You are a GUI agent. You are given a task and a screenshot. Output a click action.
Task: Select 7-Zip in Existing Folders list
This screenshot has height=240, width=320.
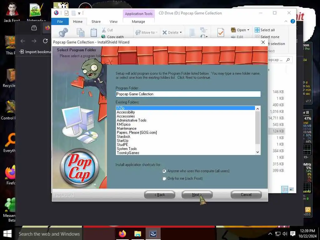[x=185, y=108]
